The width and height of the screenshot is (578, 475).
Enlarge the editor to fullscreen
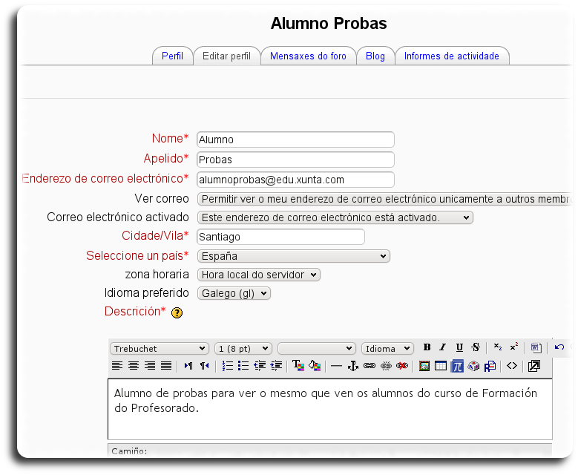[x=534, y=366]
